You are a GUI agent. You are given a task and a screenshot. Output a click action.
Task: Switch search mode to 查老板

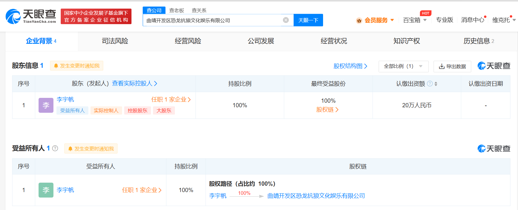tap(176, 10)
